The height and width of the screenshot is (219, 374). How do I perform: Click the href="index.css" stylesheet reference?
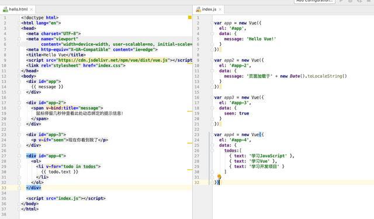point(103,65)
